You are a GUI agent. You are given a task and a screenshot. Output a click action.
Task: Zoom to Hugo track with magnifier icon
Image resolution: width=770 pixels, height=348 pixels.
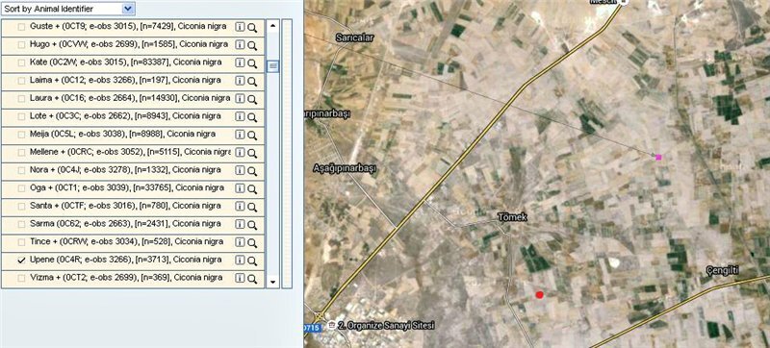pos(252,45)
